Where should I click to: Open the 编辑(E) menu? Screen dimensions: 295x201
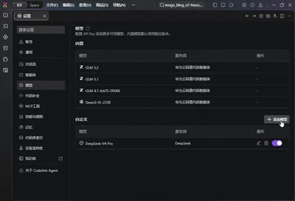[x=69, y=5]
